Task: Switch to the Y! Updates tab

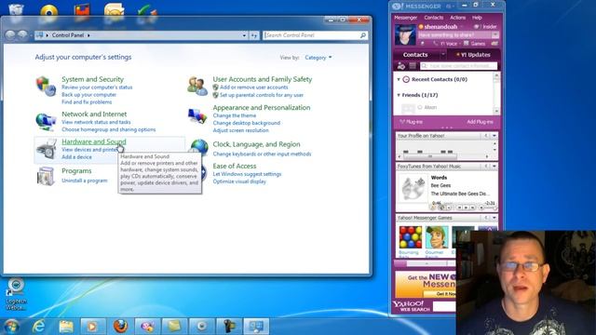Action: pyautogui.click(x=473, y=55)
